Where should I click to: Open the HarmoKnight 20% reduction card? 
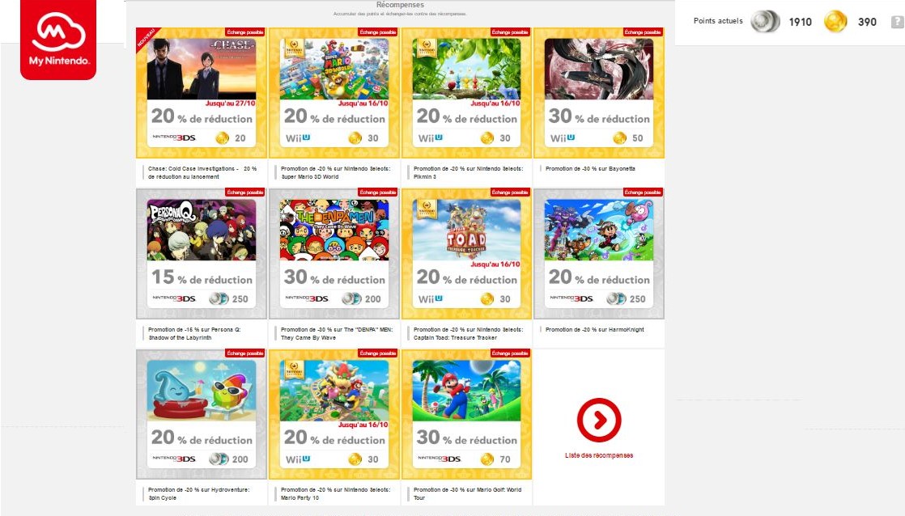(x=599, y=254)
